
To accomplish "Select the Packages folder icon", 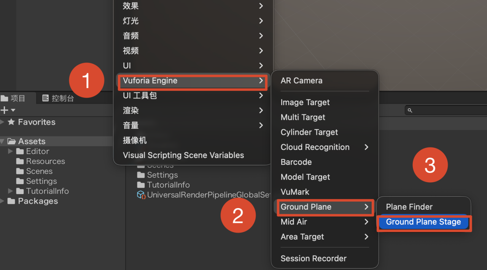I will pyautogui.click(x=12, y=201).
